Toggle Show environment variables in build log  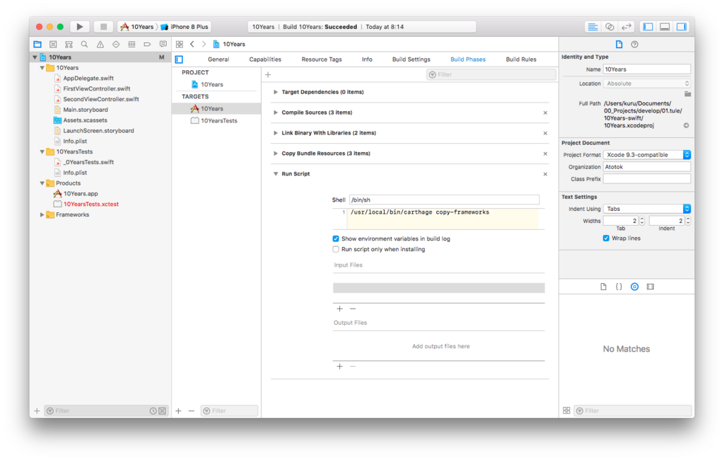(336, 239)
